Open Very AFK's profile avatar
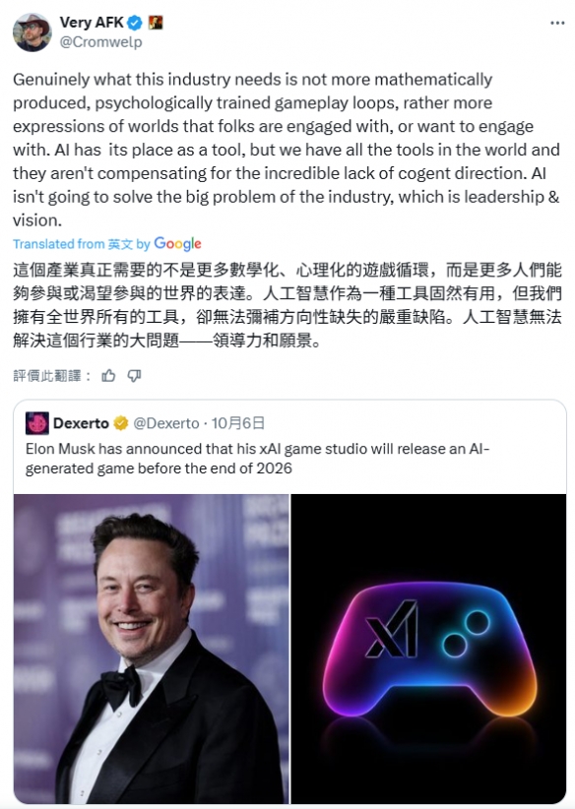575x809 pixels. [x=32, y=32]
